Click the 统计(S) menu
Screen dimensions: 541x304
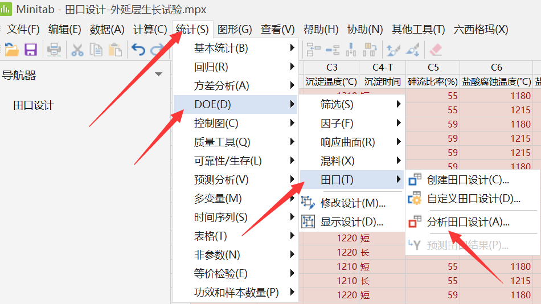(x=192, y=30)
